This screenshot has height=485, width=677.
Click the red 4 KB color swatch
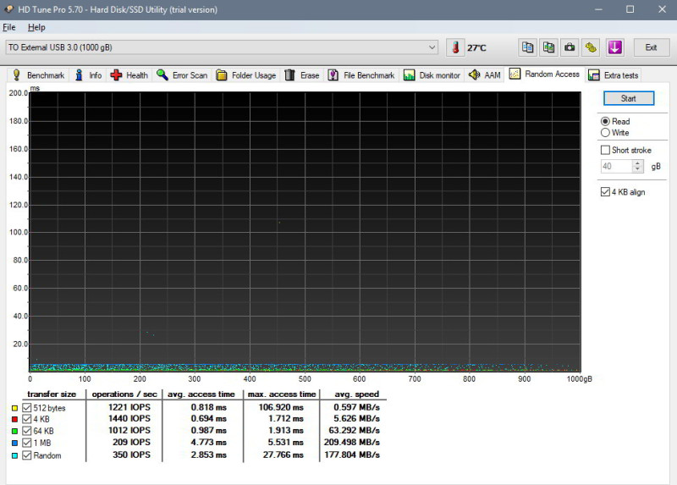pos(14,419)
